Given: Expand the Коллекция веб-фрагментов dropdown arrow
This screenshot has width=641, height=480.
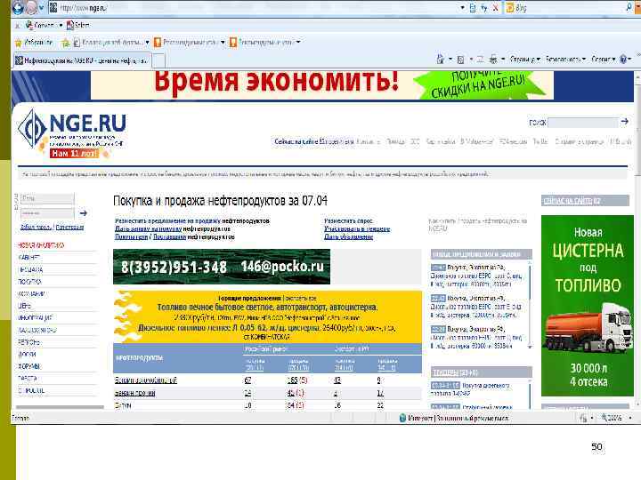Looking at the screenshot, I should pyautogui.click(x=147, y=42).
